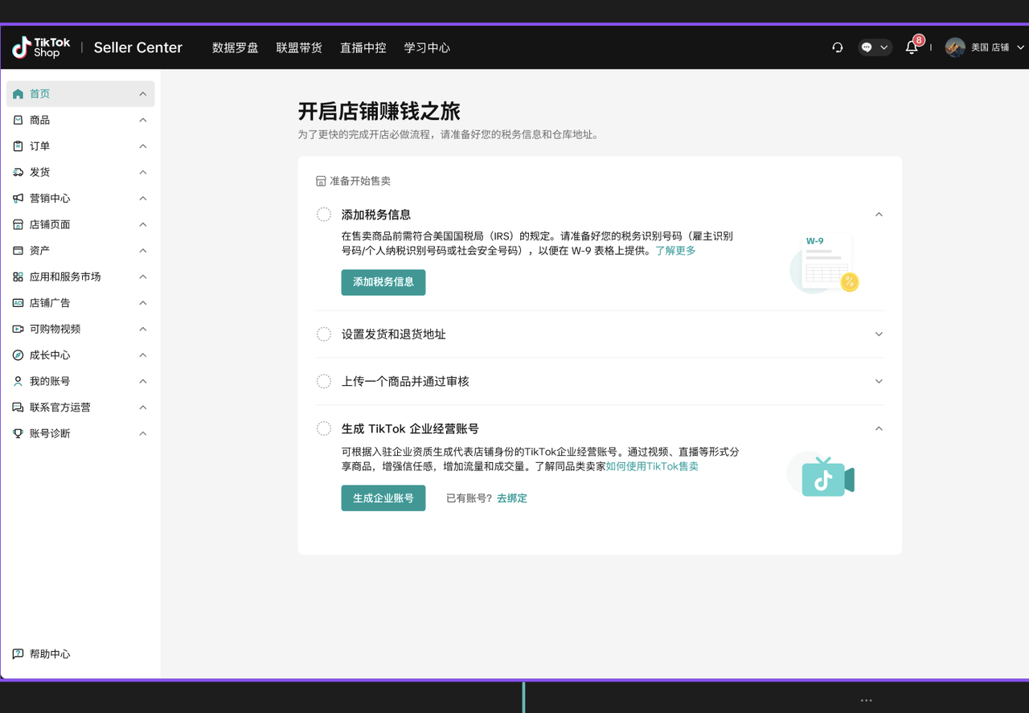Click the 账号诊断 trophy icon
The height and width of the screenshot is (713, 1029).
(18, 433)
